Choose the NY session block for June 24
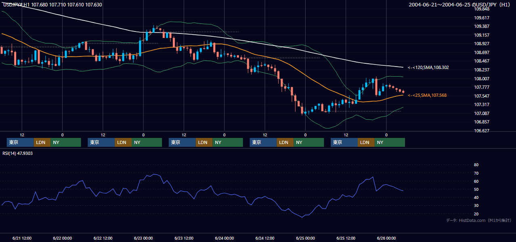The image size is (516, 242). [309, 142]
